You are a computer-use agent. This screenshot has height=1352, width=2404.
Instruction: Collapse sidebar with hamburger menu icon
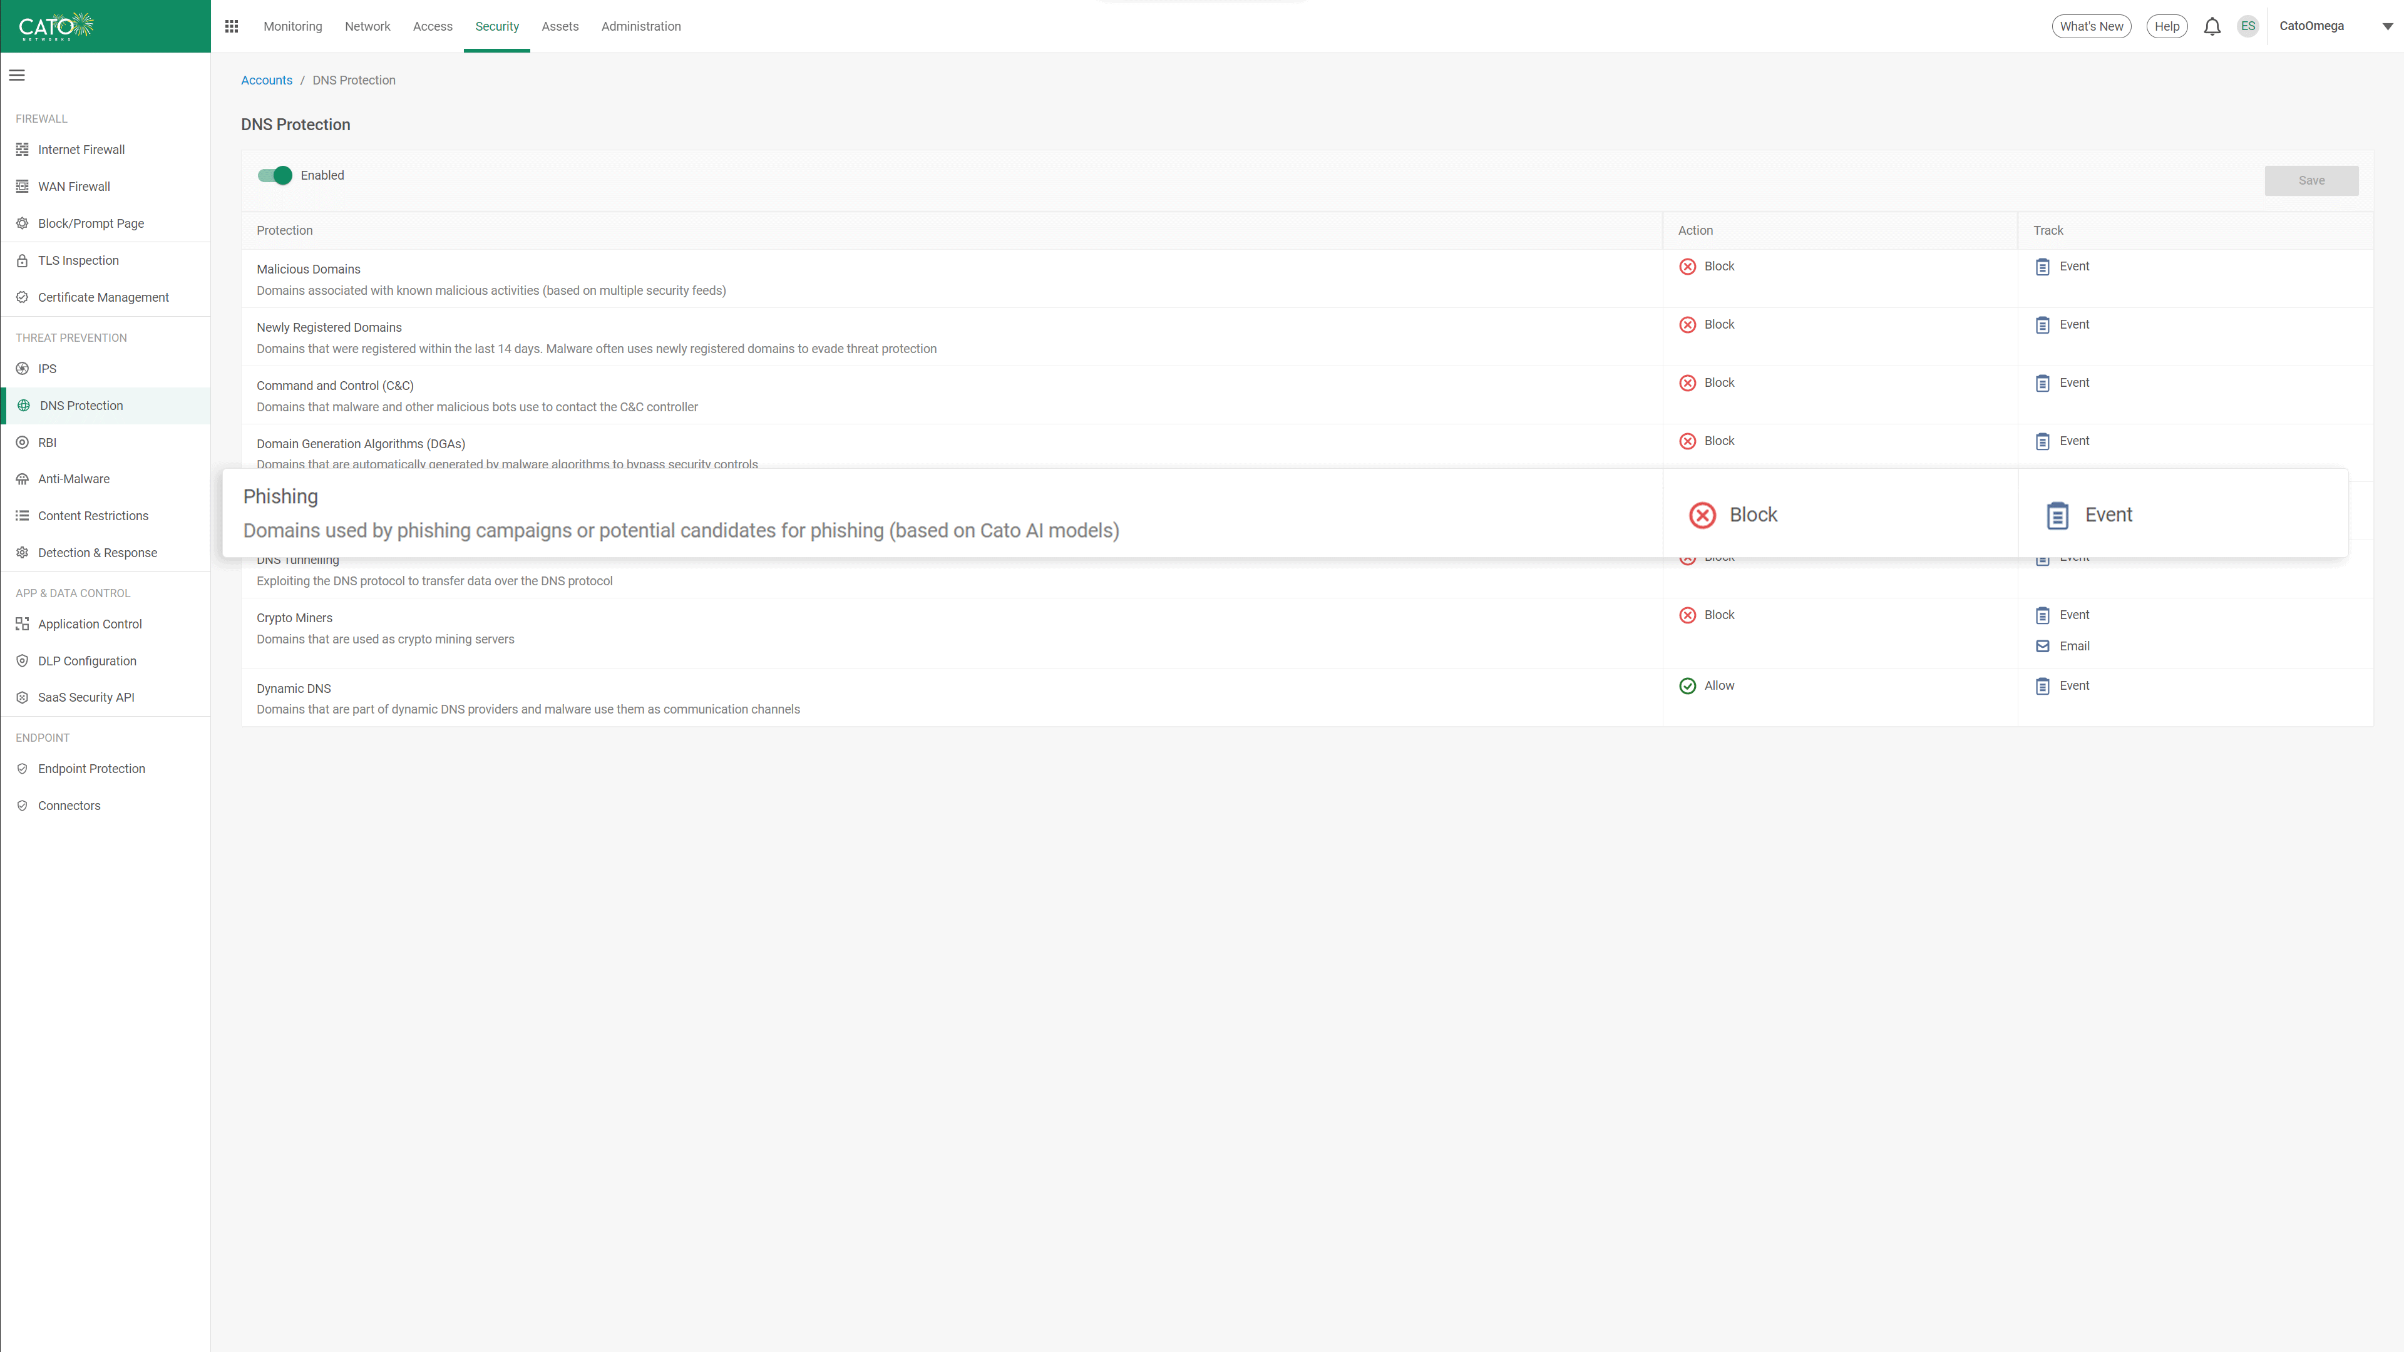pos(17,76)
